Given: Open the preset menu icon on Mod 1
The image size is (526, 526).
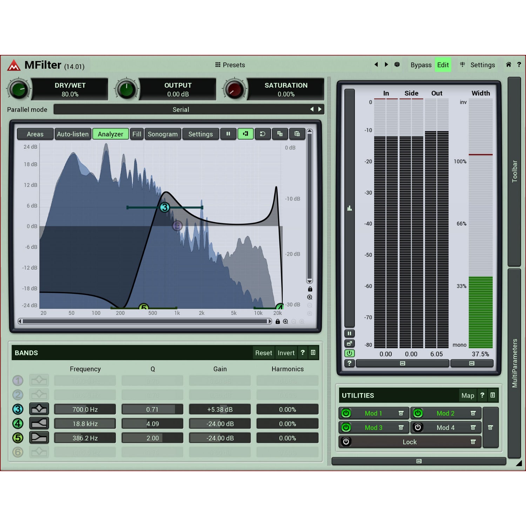Looking at the screenshot, I should point(401,413).
